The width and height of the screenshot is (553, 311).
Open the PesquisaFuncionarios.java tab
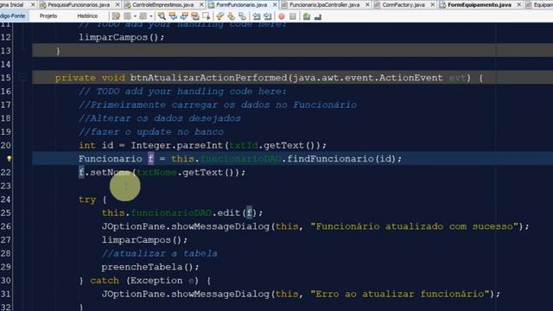pyautogui.click(x=79, y=4)
